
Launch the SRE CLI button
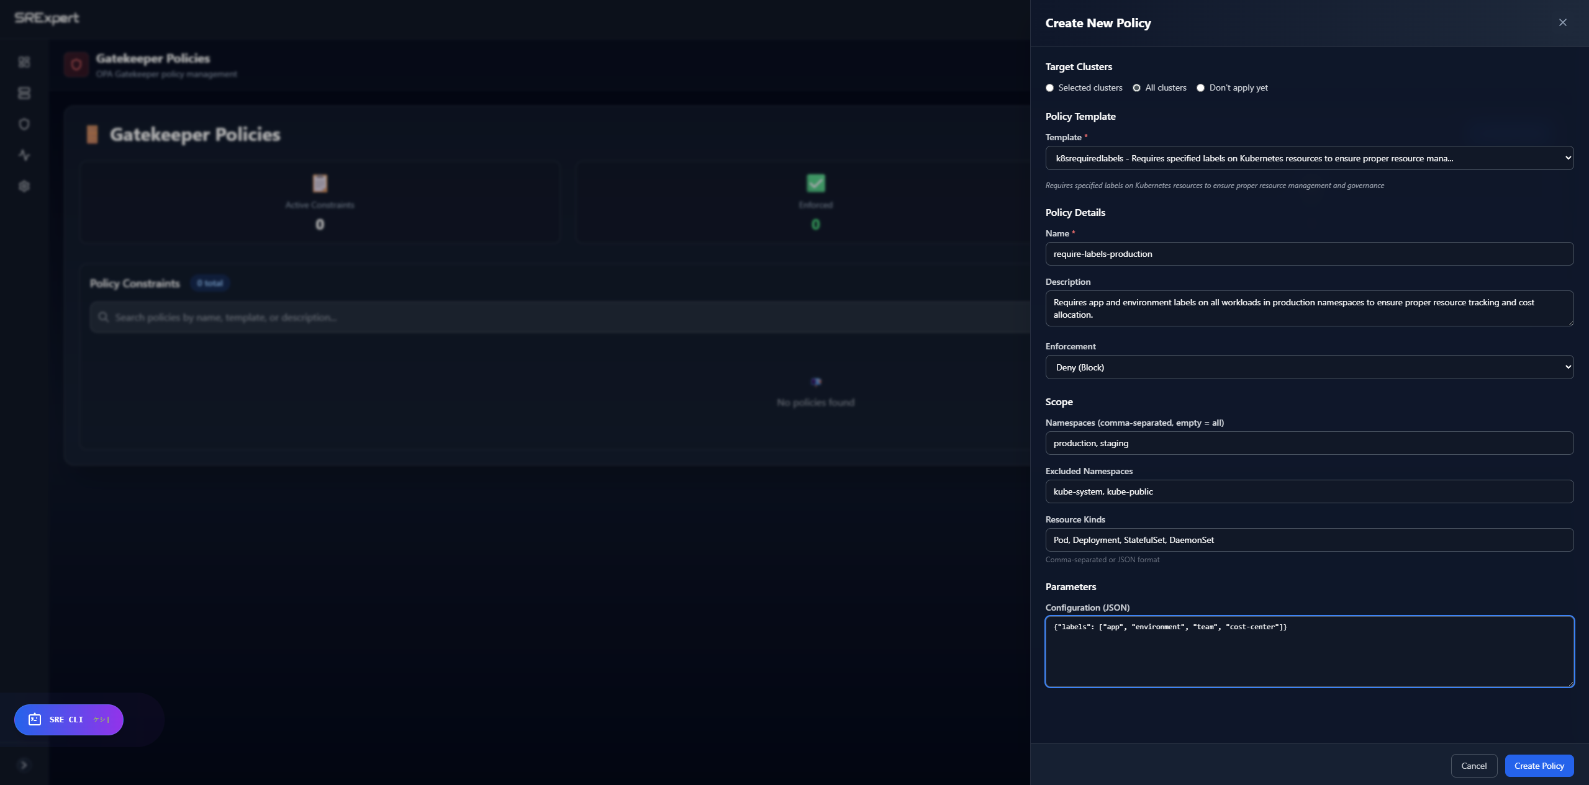pyautogui.click(x=69, y=720)
